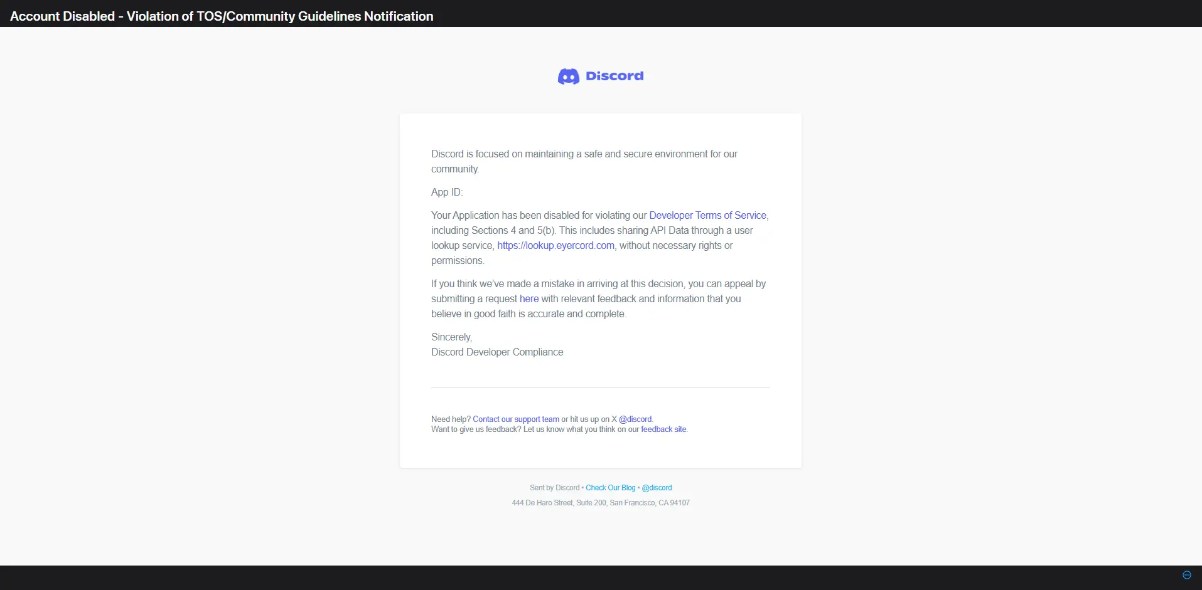Click the Discord mascot face in the logo
The image size is (1202, 590).
[569, 76]
